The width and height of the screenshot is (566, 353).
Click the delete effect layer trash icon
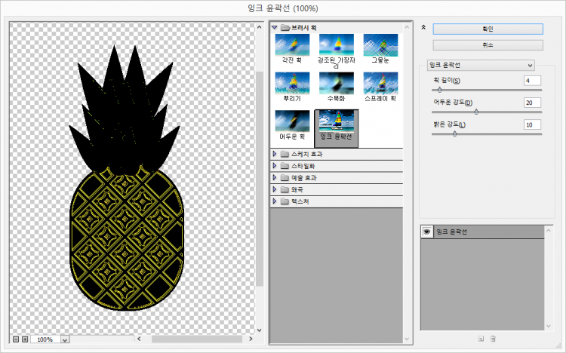pyautogui.click(x=493, y=339)
